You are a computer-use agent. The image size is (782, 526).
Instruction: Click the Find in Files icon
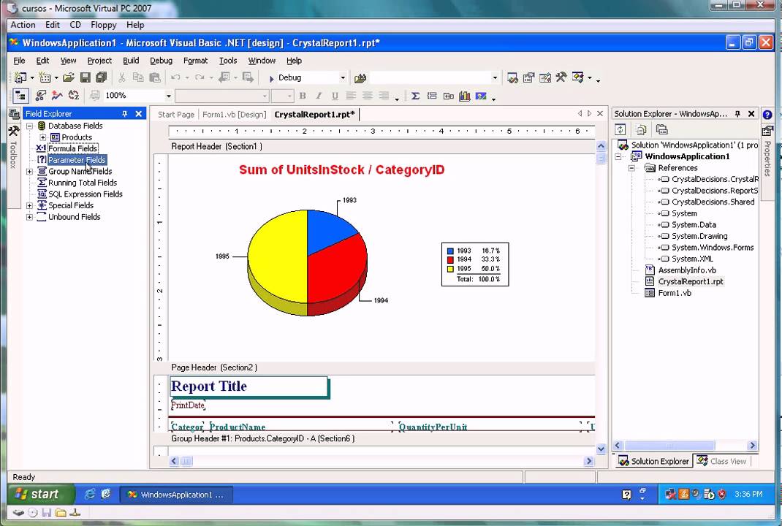360,77
